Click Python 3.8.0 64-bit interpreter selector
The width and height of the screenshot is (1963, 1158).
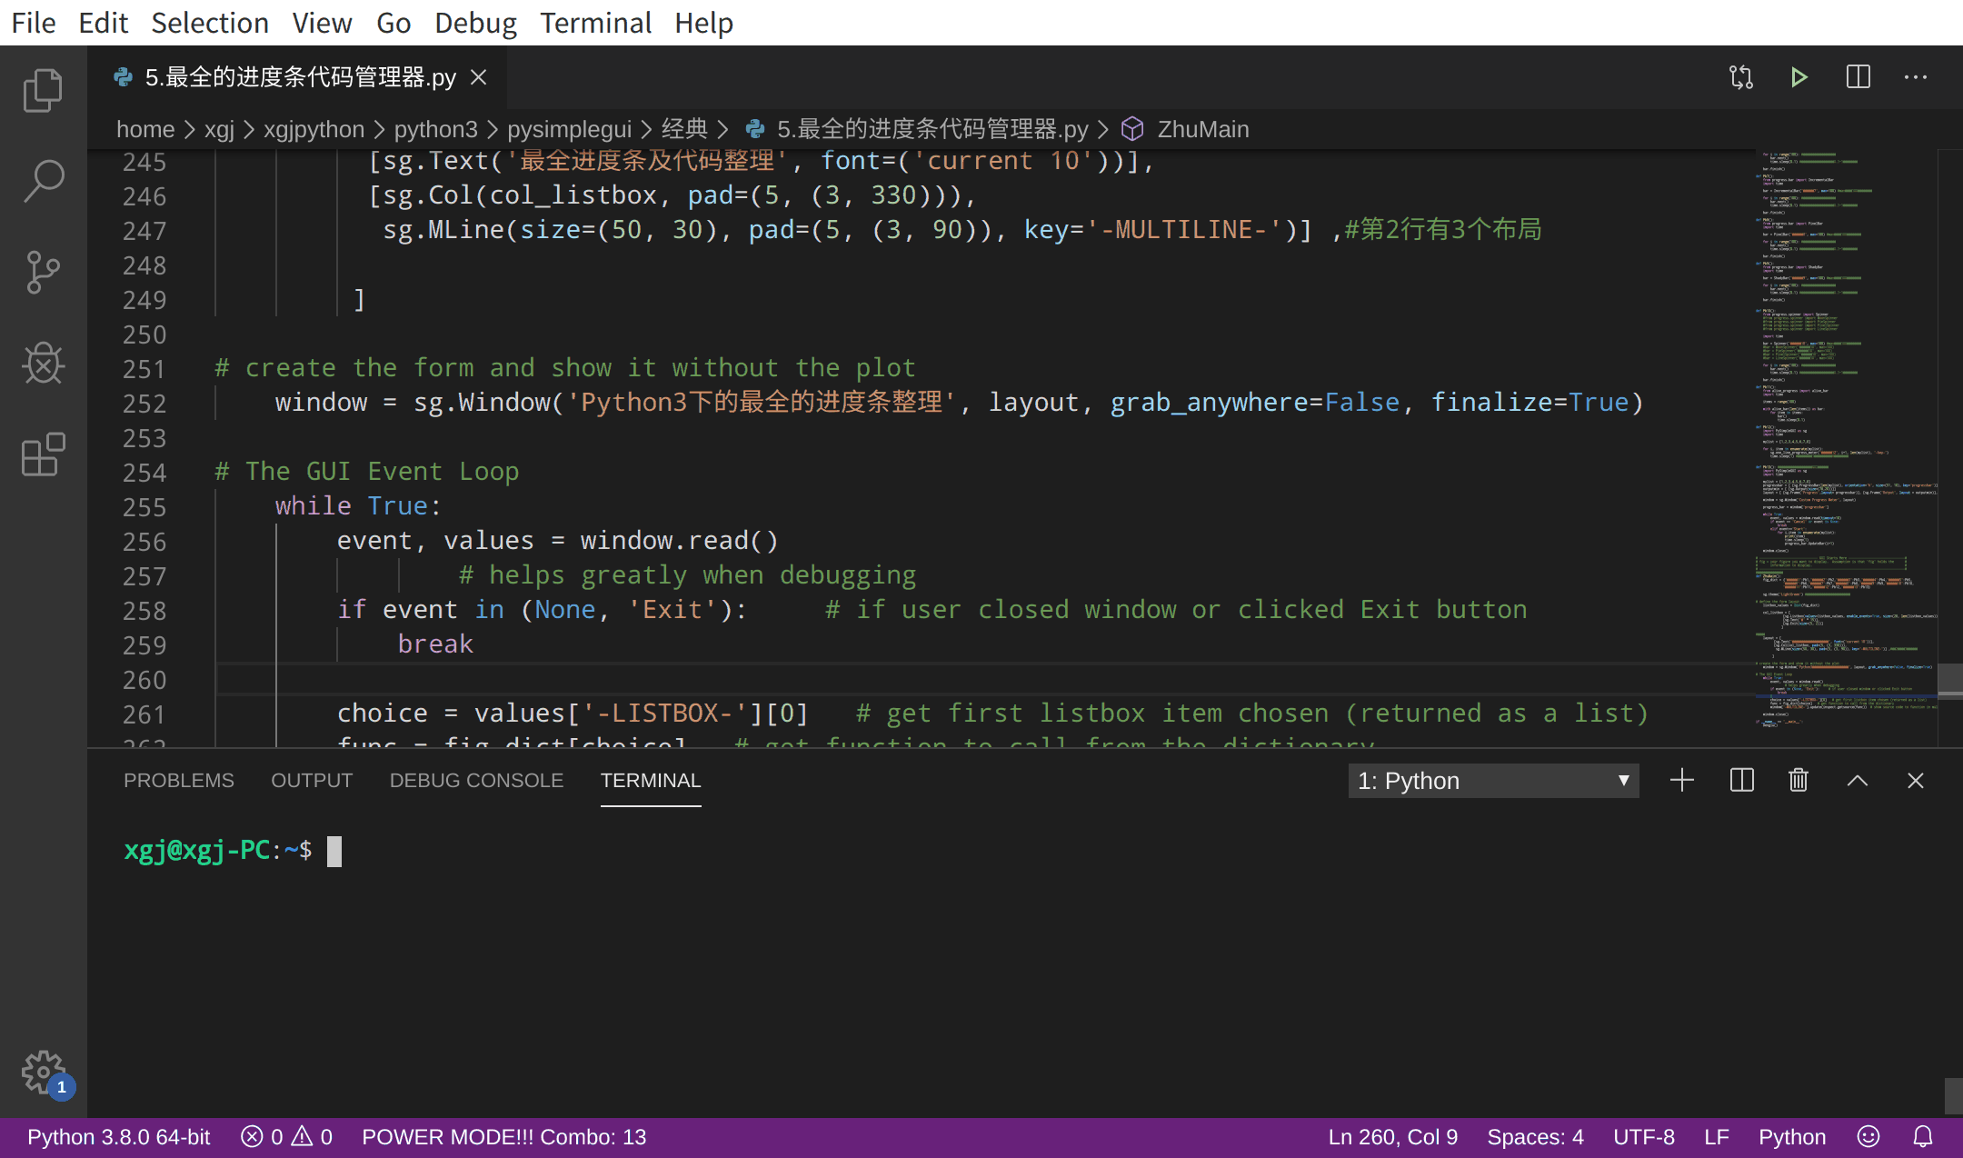[118, 1137]
